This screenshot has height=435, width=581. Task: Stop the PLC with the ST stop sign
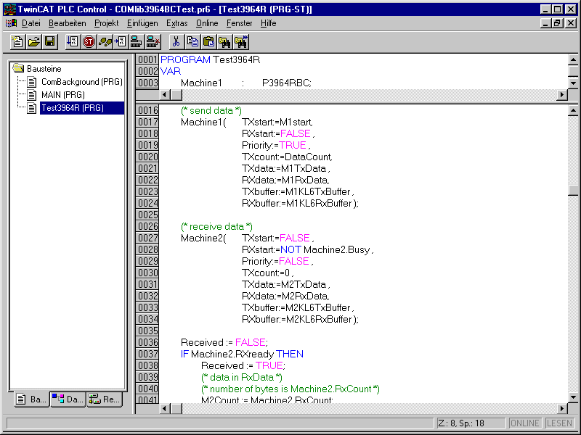click(x=89, y=42)
